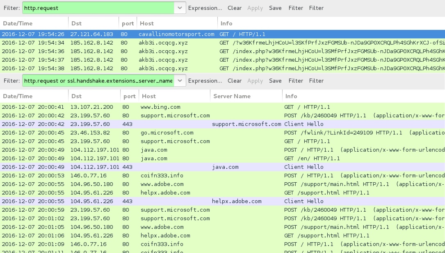Open Expression... on the ssl.handshake filter bar
The height and width of the screenshot is (253, 445).
coord(205,81)
